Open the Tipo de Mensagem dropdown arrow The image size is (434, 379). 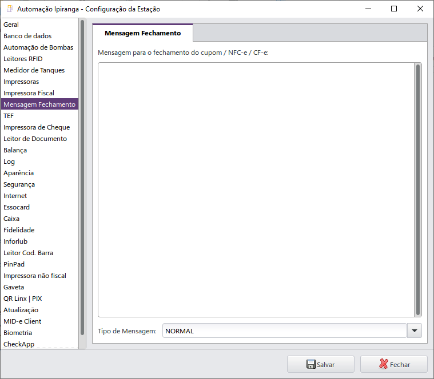415,330
